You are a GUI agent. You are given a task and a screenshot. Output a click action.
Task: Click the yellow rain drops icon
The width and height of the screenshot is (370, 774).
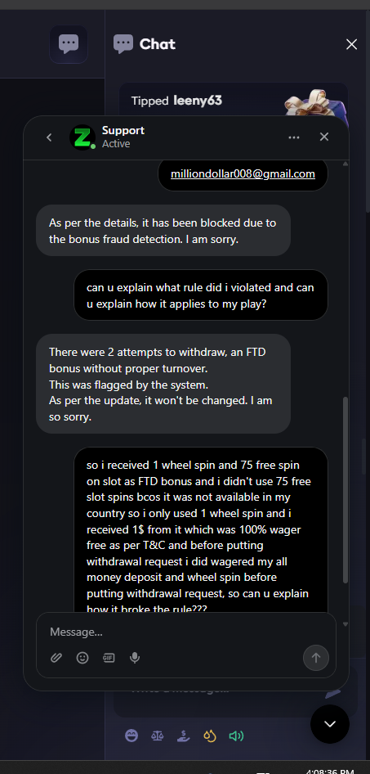(210, 736)
